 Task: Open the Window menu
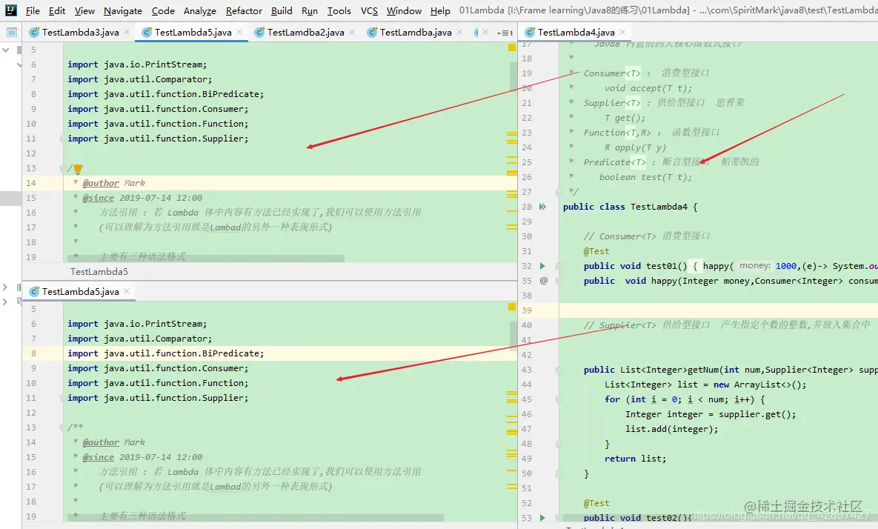coord(404,10)
